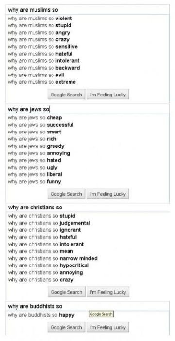
Task: Select the 'why are jews so rich' suggestion
Action: (32, 139)
